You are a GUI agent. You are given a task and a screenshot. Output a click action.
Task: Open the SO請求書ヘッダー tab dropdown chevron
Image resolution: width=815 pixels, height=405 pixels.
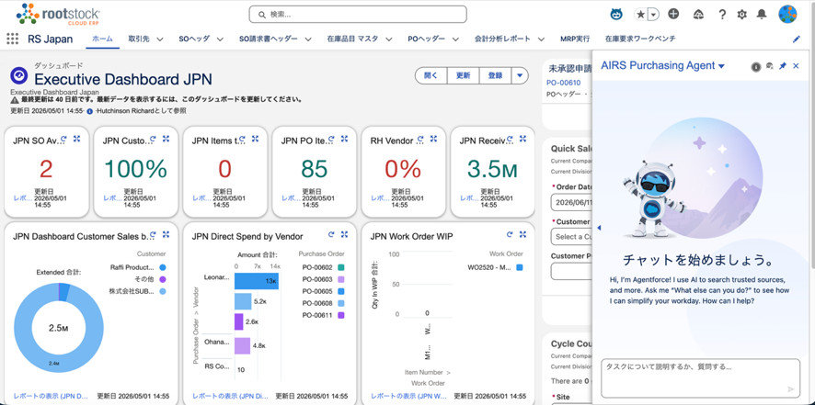click(x=308, y=39)
